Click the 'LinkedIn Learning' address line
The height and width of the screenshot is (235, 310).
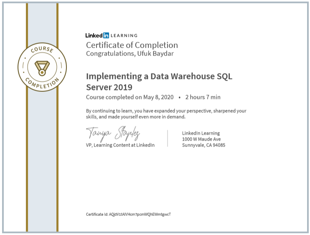pyautogui.click(x=201, y=133)
